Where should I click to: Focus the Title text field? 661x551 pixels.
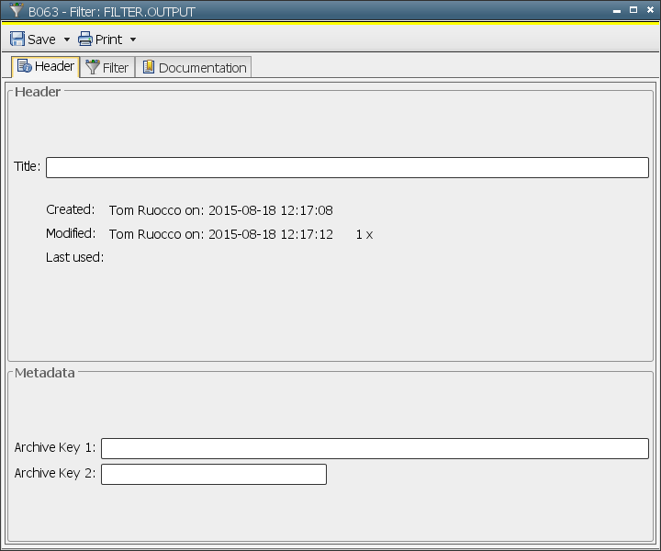point(347,167)
